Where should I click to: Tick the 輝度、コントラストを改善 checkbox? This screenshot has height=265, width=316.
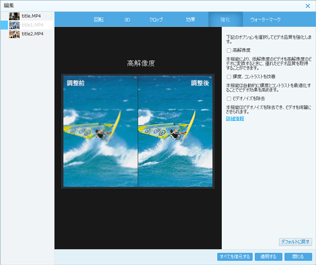click(x=229, y=77)
